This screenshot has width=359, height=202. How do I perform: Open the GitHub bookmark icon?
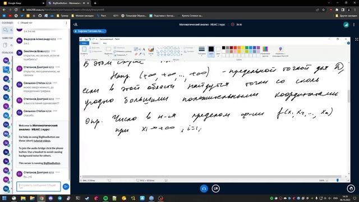[x=40, y=16]
